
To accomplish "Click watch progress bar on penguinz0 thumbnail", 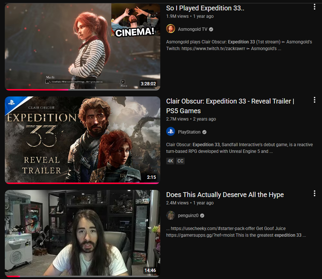I will click(82, 276).
